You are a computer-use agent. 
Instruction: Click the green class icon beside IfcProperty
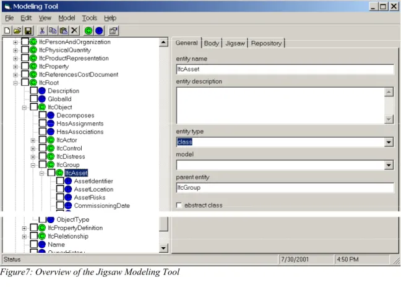[33, 66]
